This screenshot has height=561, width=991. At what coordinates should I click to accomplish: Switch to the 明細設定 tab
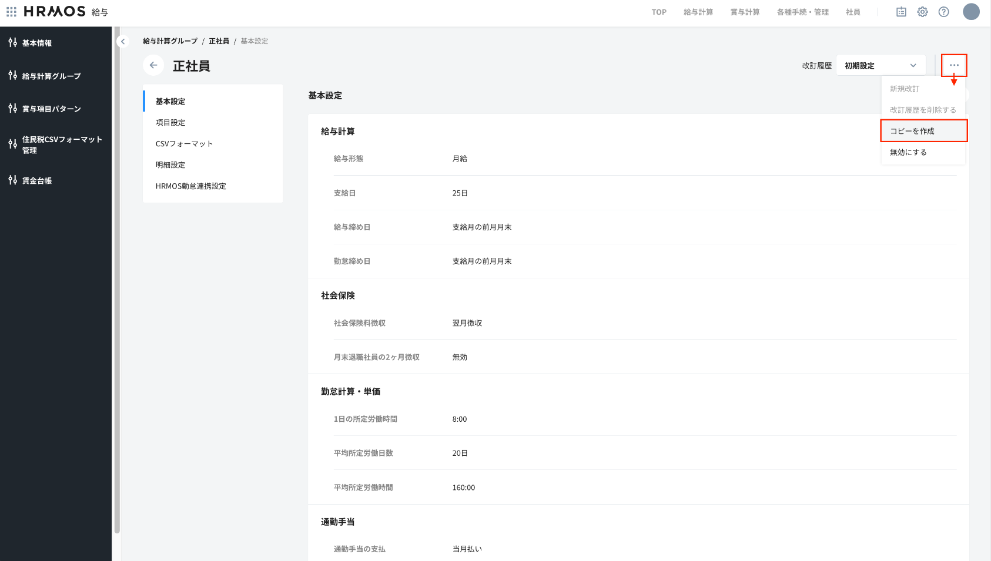[x=170, y=165]
